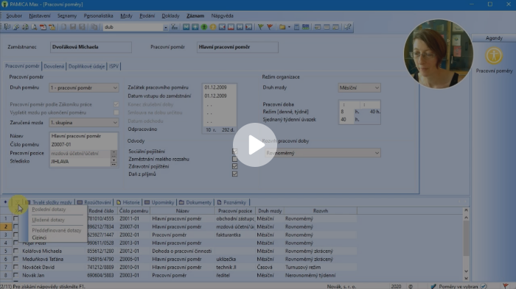
Task: Expand the Zaručená mzda dropdown
Action: 115,123
